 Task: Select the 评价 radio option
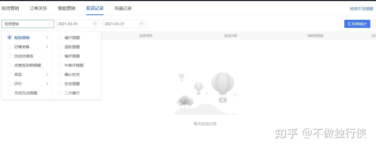[9, 84]
